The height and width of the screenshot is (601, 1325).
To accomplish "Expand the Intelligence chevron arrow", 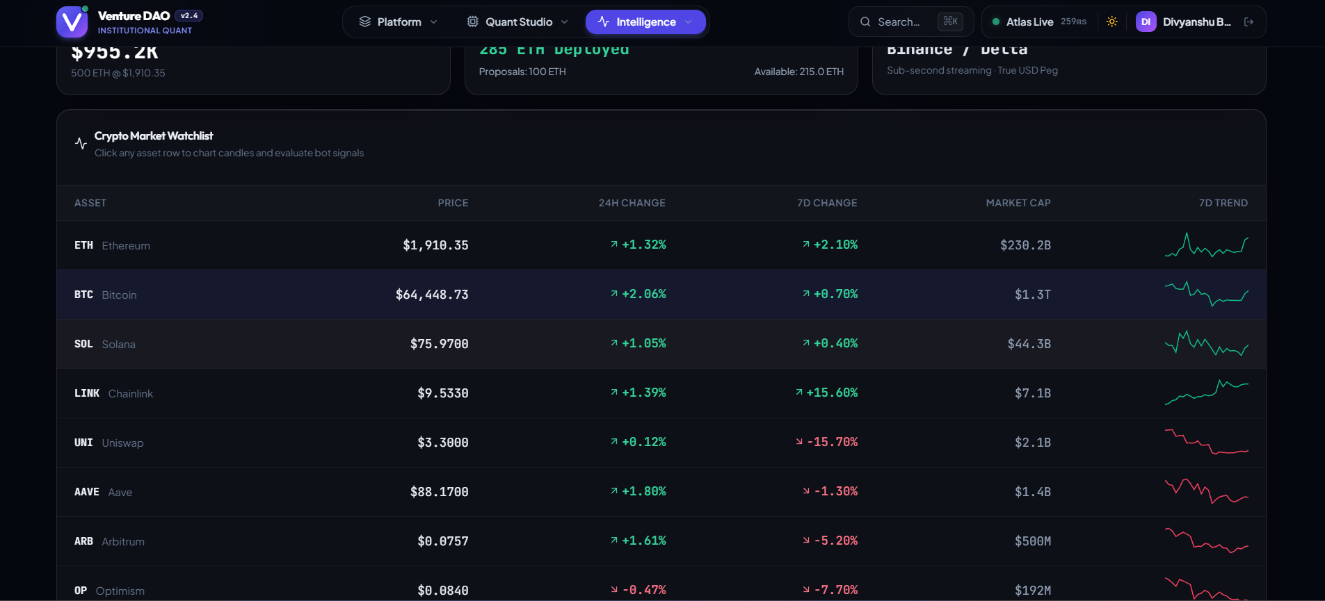I will pyautogui.click(x=689, y=22).
